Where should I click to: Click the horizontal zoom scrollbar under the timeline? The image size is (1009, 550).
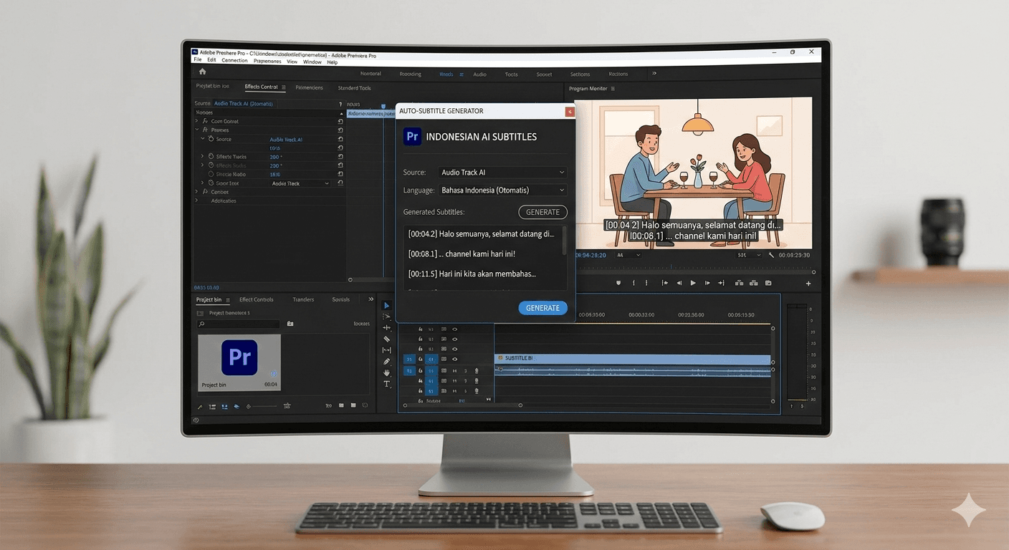coord(520,405)
